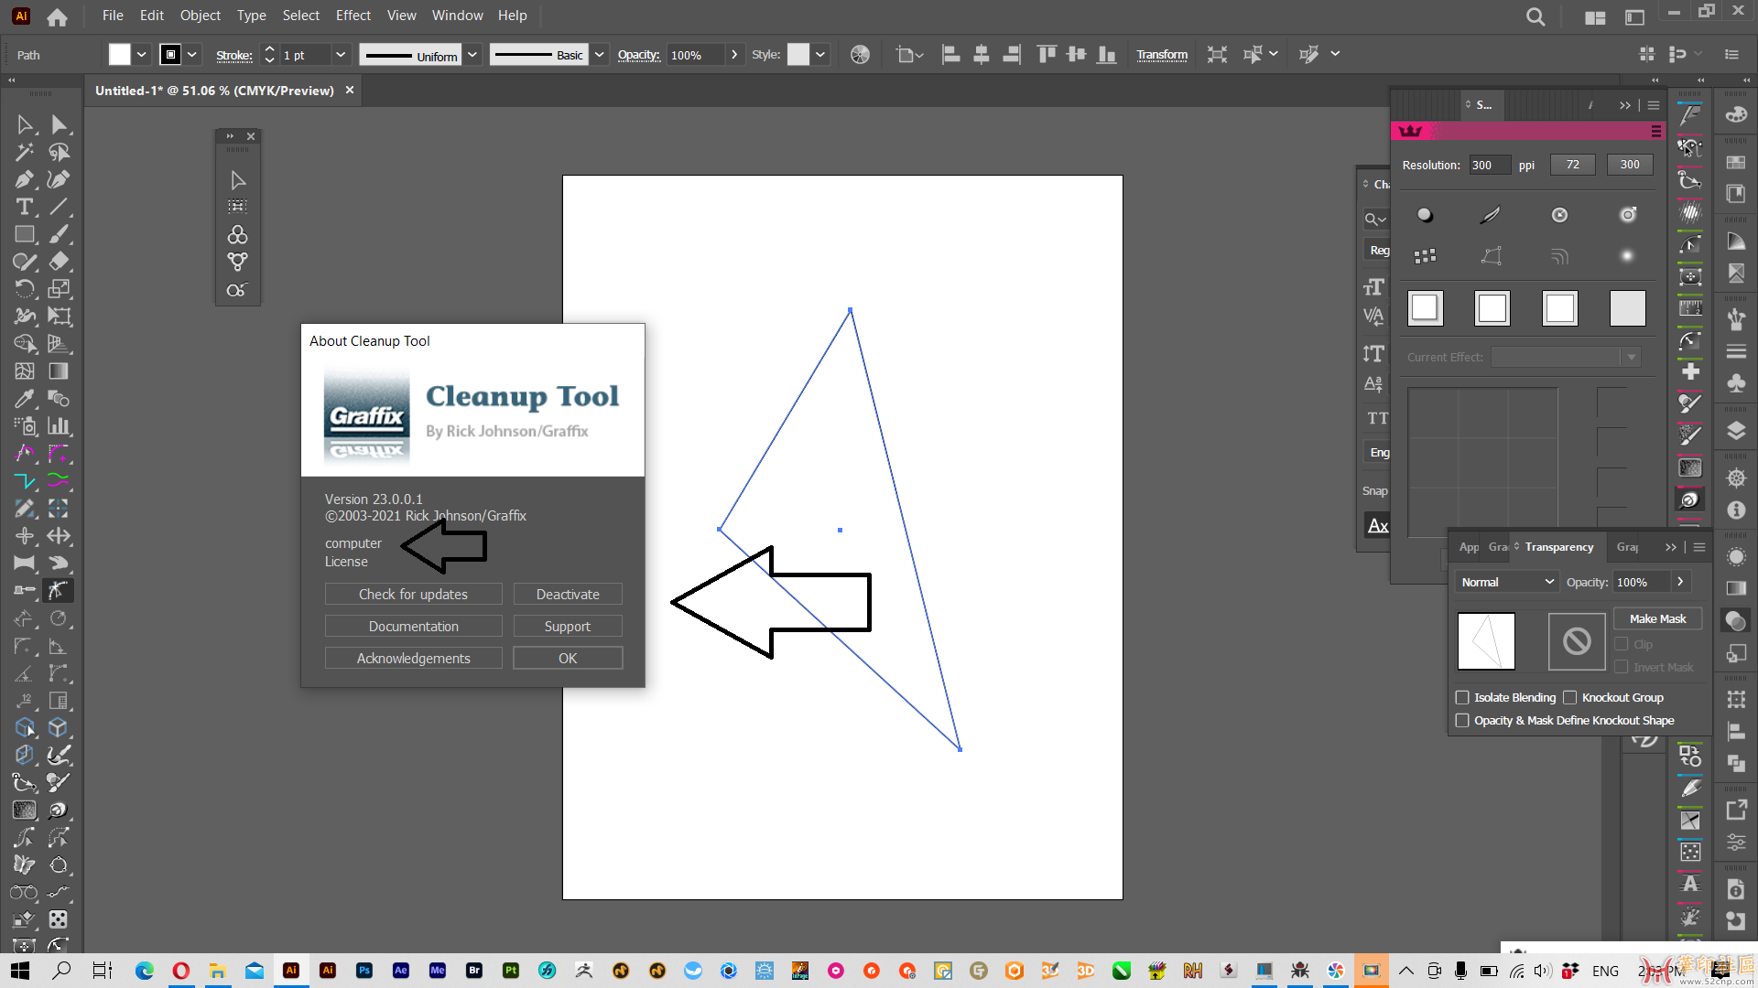Open the Basic brush definition dropdown

(599, 55)
